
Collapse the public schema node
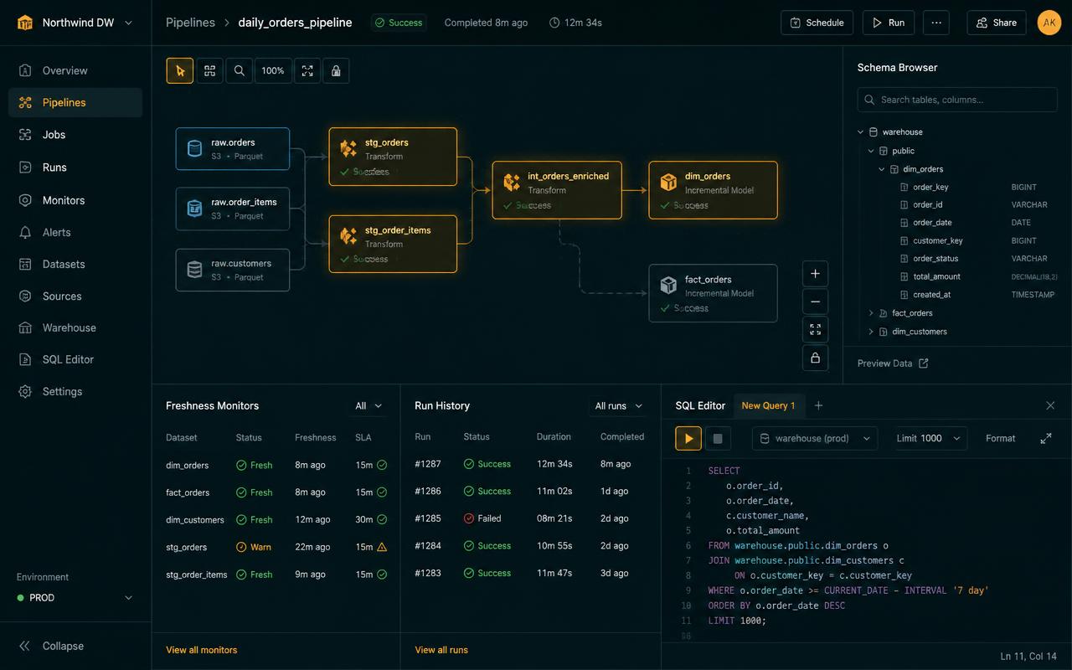pos(871,151)
